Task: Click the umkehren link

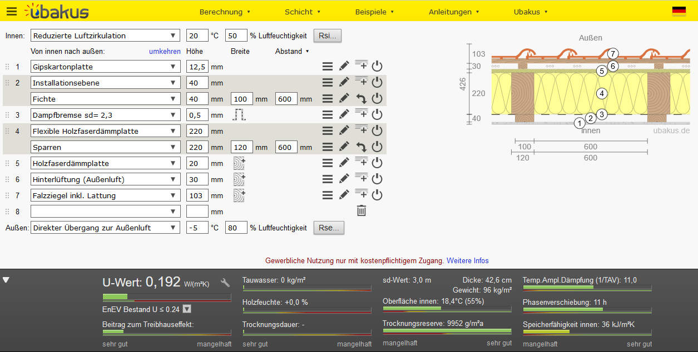Action: [x=165, y=51]
